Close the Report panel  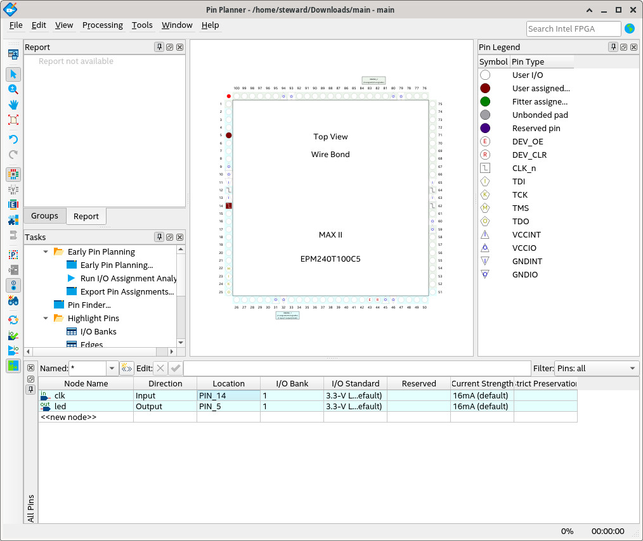pyautogui.click(x=179, y=47)
